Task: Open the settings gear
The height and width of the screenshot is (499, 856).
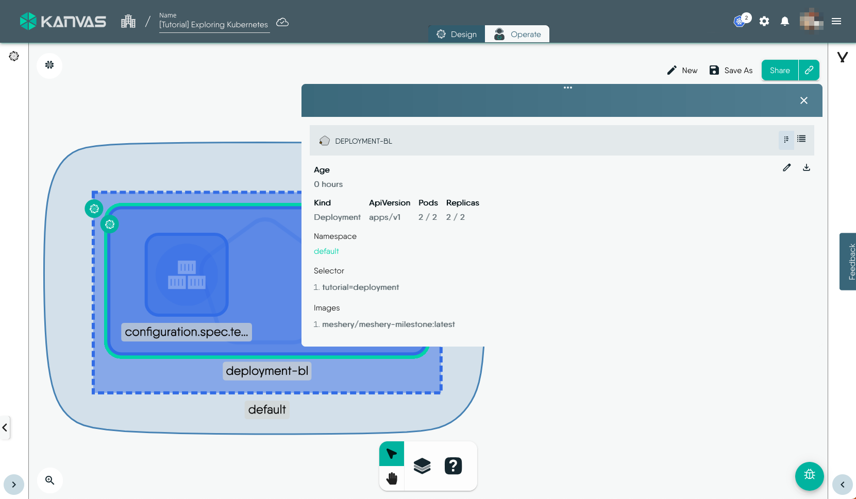Action: [x=764, y=21]
